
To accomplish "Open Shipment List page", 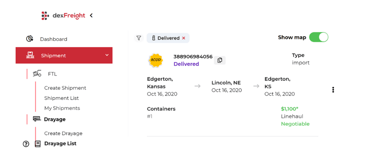I will pos(62,98).
